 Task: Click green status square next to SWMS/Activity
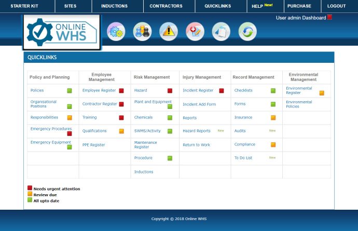tap(170, 131)
